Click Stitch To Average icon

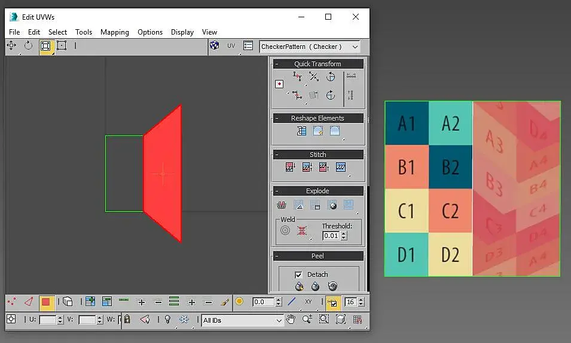[307, 167]
